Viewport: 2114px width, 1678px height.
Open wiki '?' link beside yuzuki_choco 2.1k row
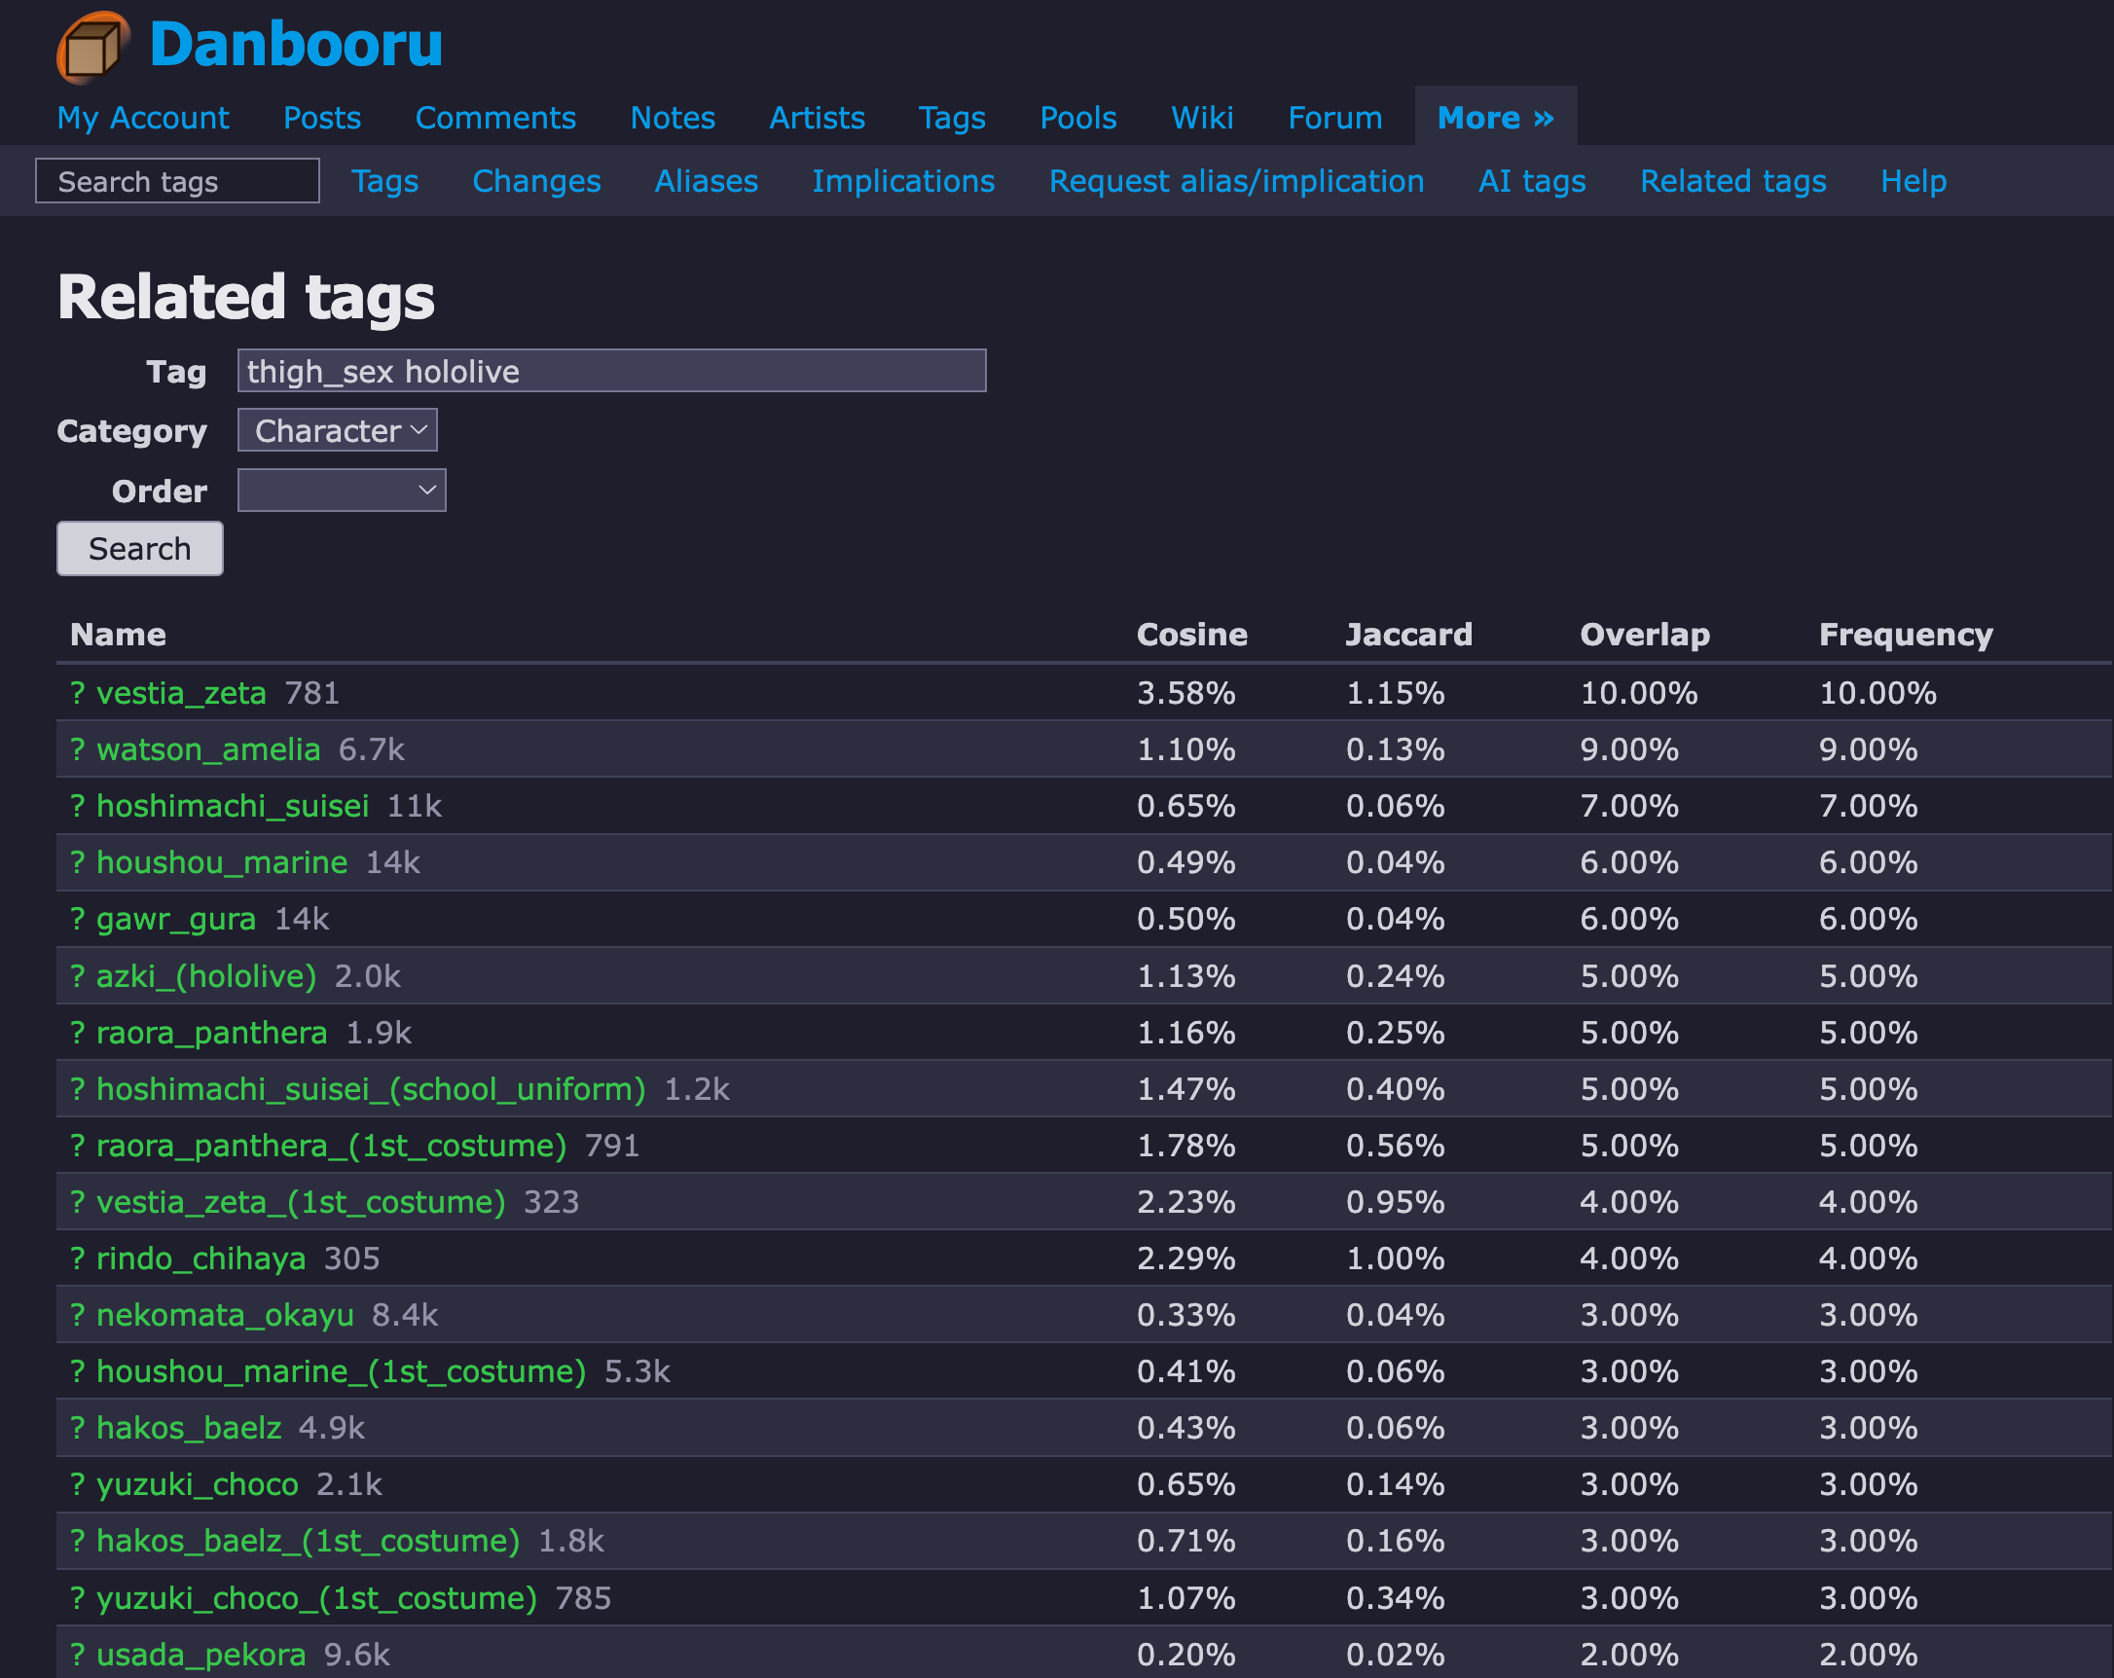(x=79, y=1485)
